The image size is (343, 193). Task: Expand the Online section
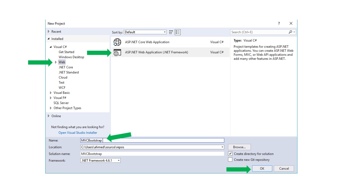(49, 116)
